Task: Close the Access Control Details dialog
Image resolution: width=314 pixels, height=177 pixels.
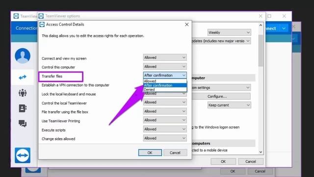Action: [186, 25]
